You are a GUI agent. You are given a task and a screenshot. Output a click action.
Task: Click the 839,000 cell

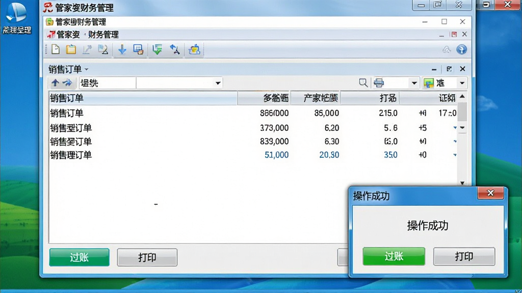tap(274, 141)
